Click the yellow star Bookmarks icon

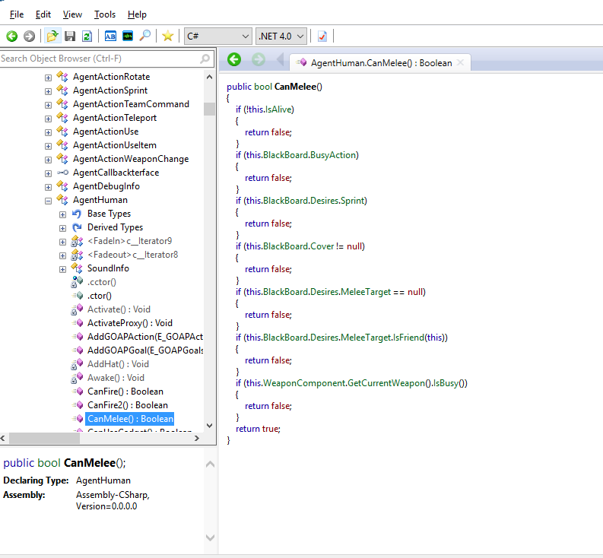tap(167, 36)
